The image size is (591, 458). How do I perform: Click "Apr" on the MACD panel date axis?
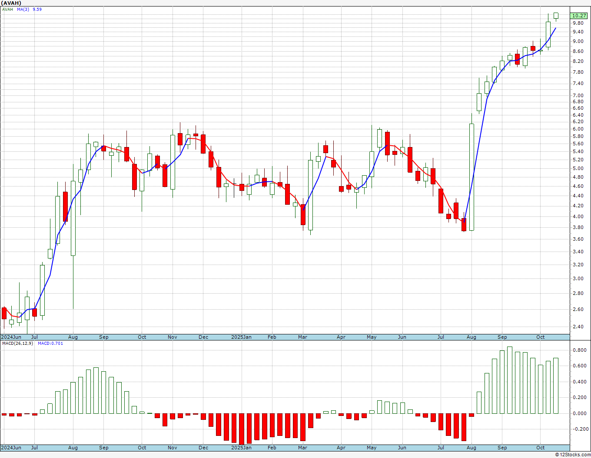tap(341, 448)
